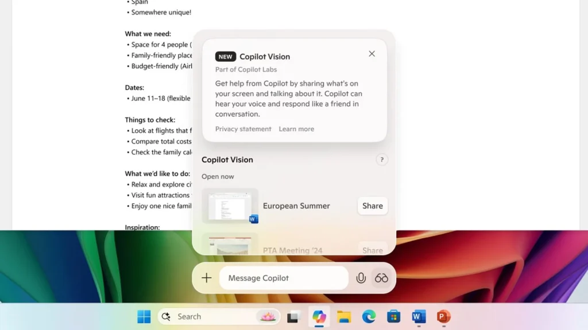Open the Start menu
Image resolution: width=588 pixels, height=330 pixels.
click(x=144, y=316)
